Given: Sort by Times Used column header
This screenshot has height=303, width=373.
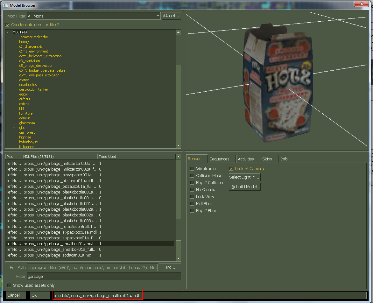Looking at the screenshot, I should 137,157.
